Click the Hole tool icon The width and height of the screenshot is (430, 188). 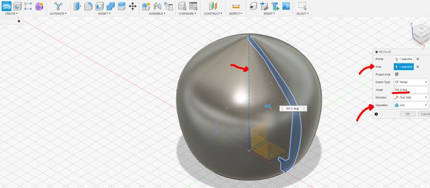click(17, 6)
